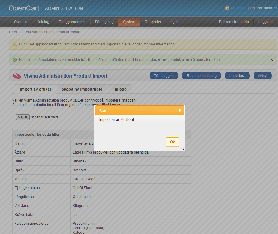
Task: Click the 'EAN 13 (Streckkod)' field entry
Action: coord(88,228)
